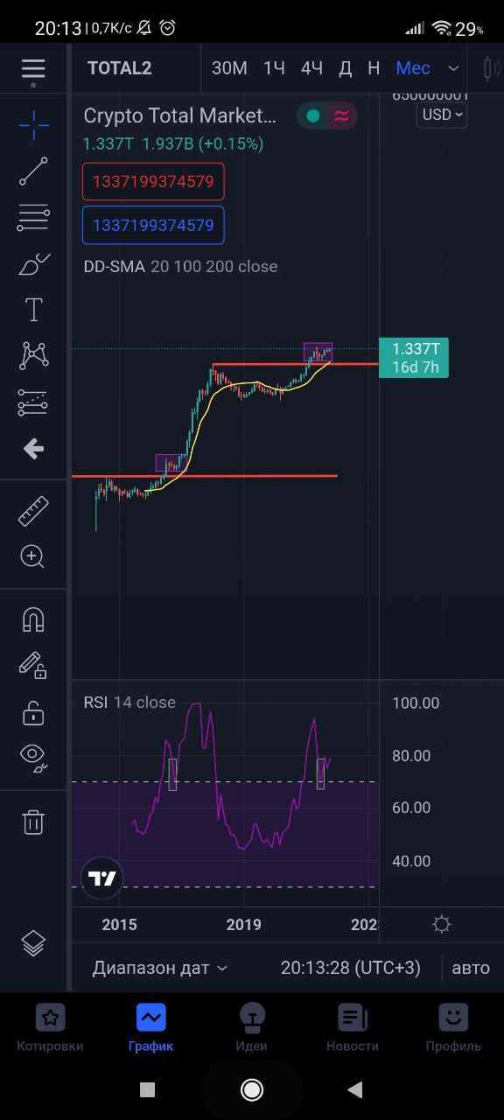Open the Идеи ideas tab

[251, 1027]
